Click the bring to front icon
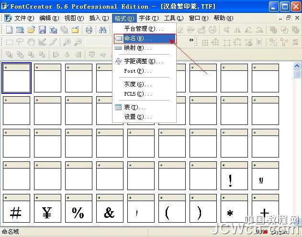 [9, 55]
